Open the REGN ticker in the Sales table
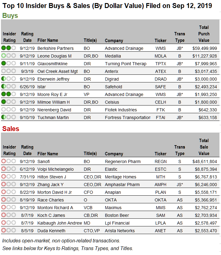This screenshot has width=221, height=255. coord(161,161)
